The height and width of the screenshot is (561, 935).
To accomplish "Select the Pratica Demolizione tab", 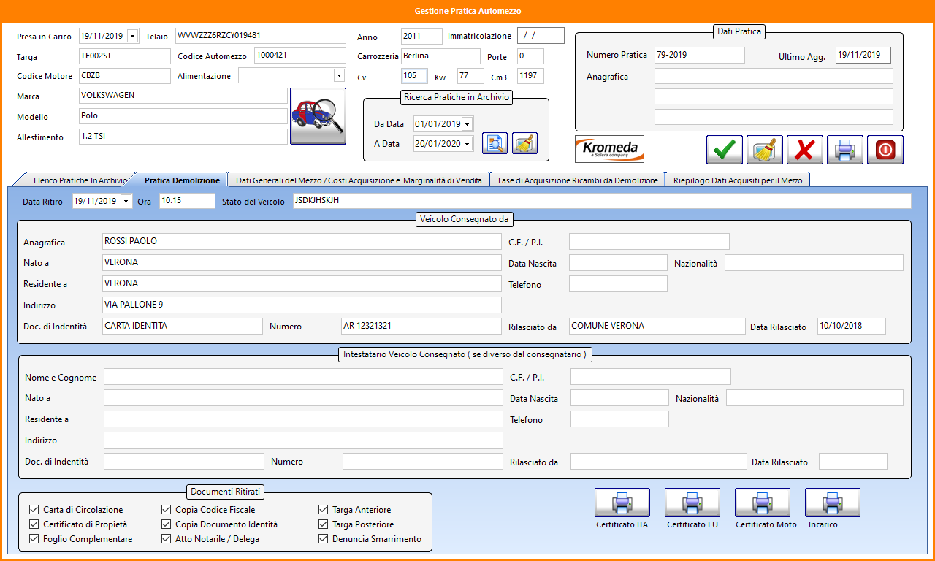I will 182,180.
